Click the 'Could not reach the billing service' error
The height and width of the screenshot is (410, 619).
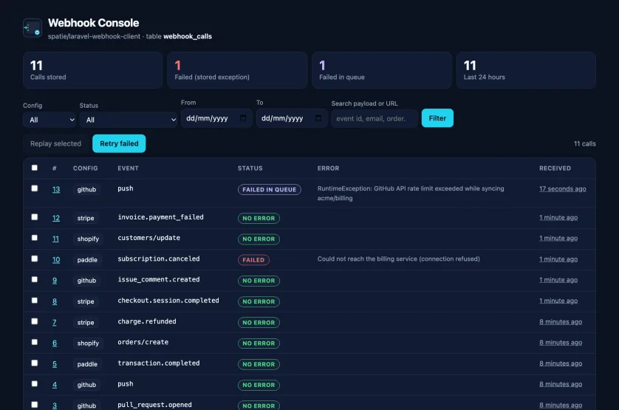tap(399, 259)
